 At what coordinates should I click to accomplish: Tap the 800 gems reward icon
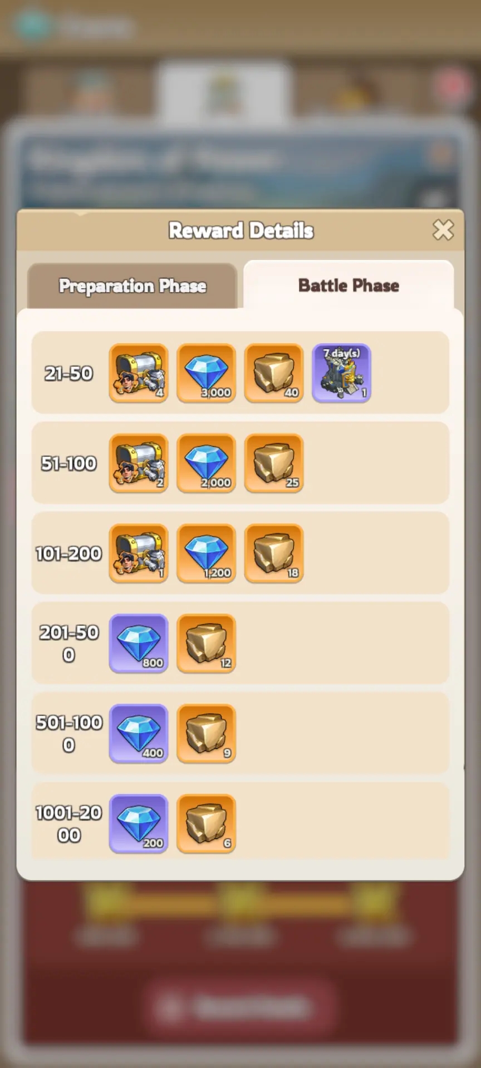[139, 643]
